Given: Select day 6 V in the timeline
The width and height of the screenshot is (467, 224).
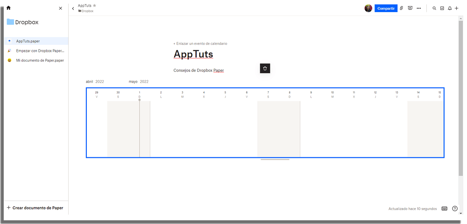Looking at the screenshot, I should [x=247, y=95].
